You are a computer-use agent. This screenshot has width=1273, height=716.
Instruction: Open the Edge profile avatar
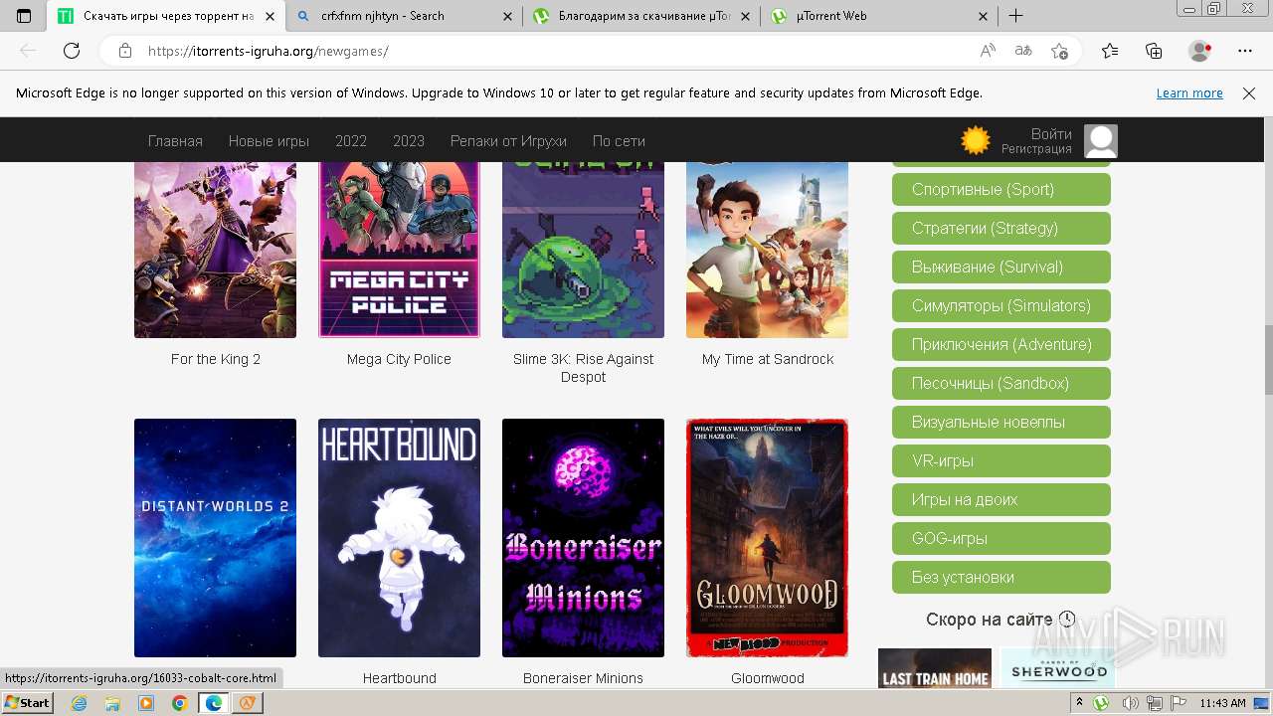(x=1200, y=51)
